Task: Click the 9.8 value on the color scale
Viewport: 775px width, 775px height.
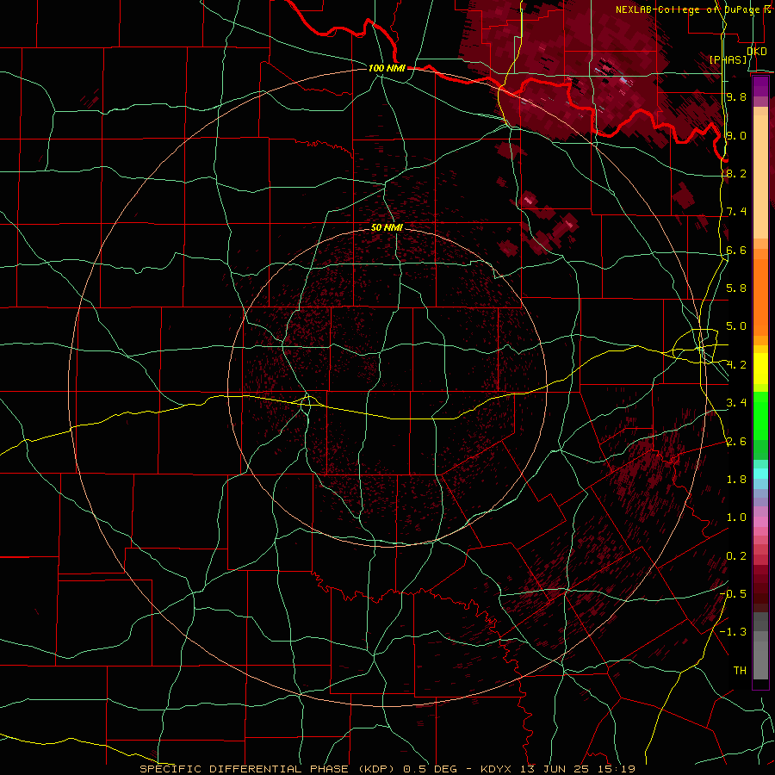Action: coord(736,97)
